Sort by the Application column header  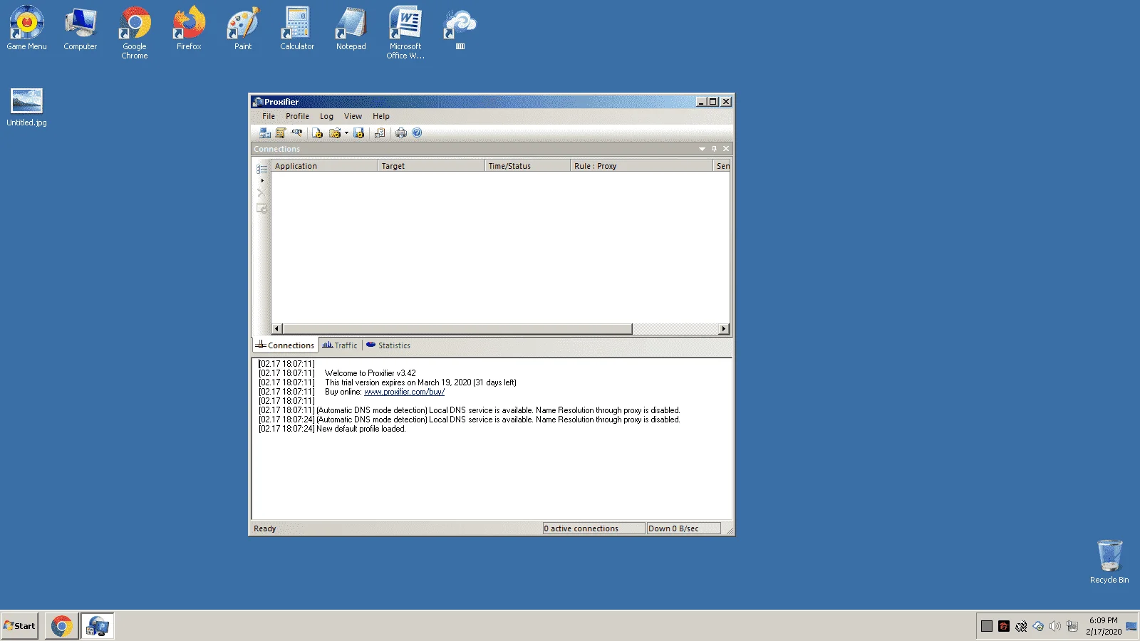pos(324,166)
